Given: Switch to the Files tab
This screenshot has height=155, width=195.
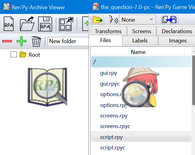Looking at the screenshot, I should (x=106, y=40).
